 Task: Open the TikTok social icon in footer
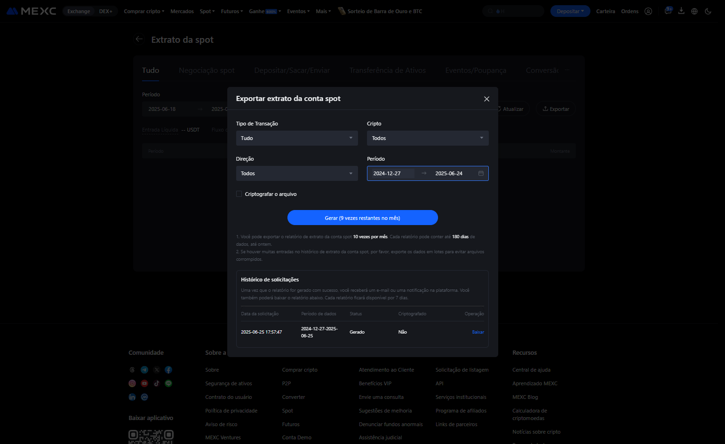(x=157, y=383)
